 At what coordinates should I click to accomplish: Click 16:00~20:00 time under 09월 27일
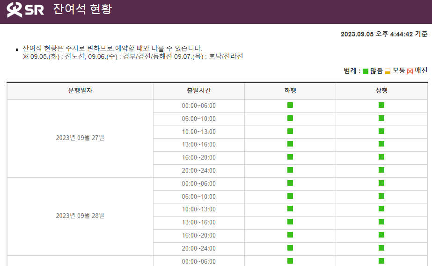pos(198,158)
